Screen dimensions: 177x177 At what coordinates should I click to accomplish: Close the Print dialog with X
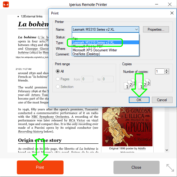point(172,13)
